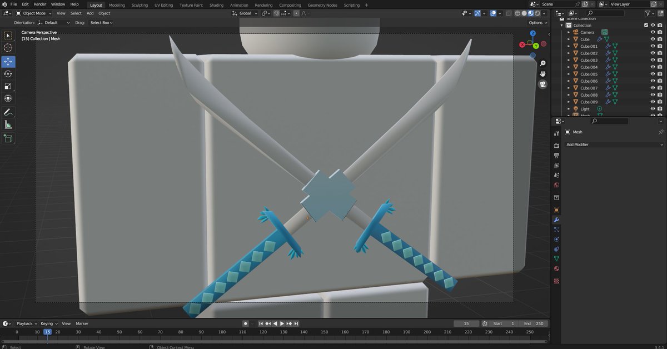Screen dimensions: 667x349
Task: Play the animation forward
Action: tap(282, 323)
